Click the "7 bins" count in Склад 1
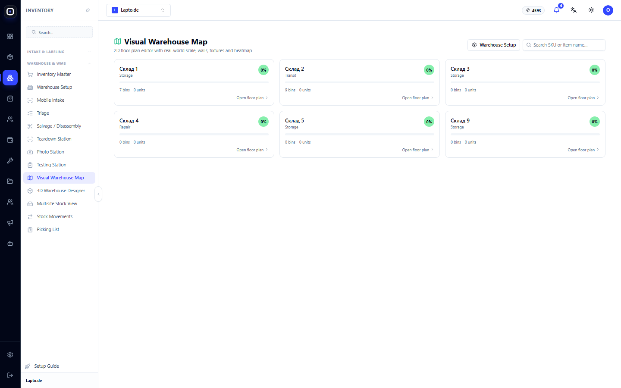 [125, 90]
